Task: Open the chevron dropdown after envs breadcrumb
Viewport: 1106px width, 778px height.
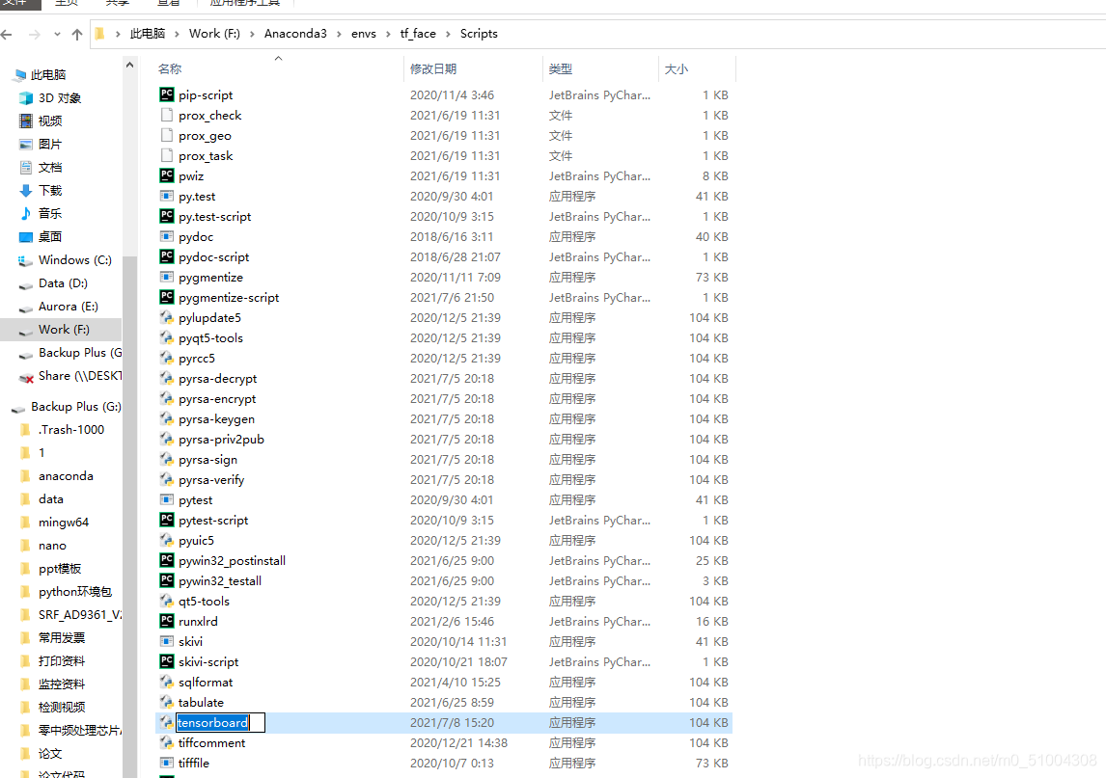Action: [388, 34]
